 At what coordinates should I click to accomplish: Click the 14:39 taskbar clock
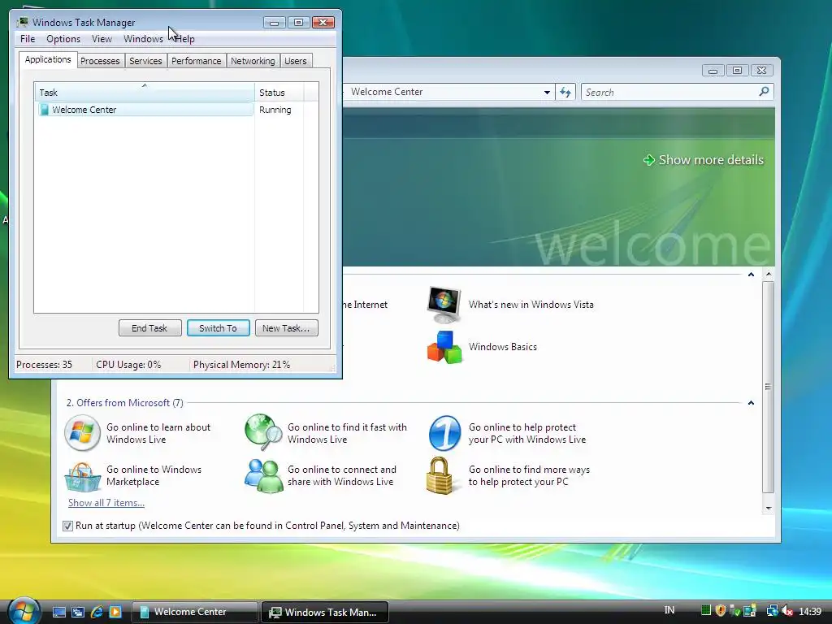point(810,612)
